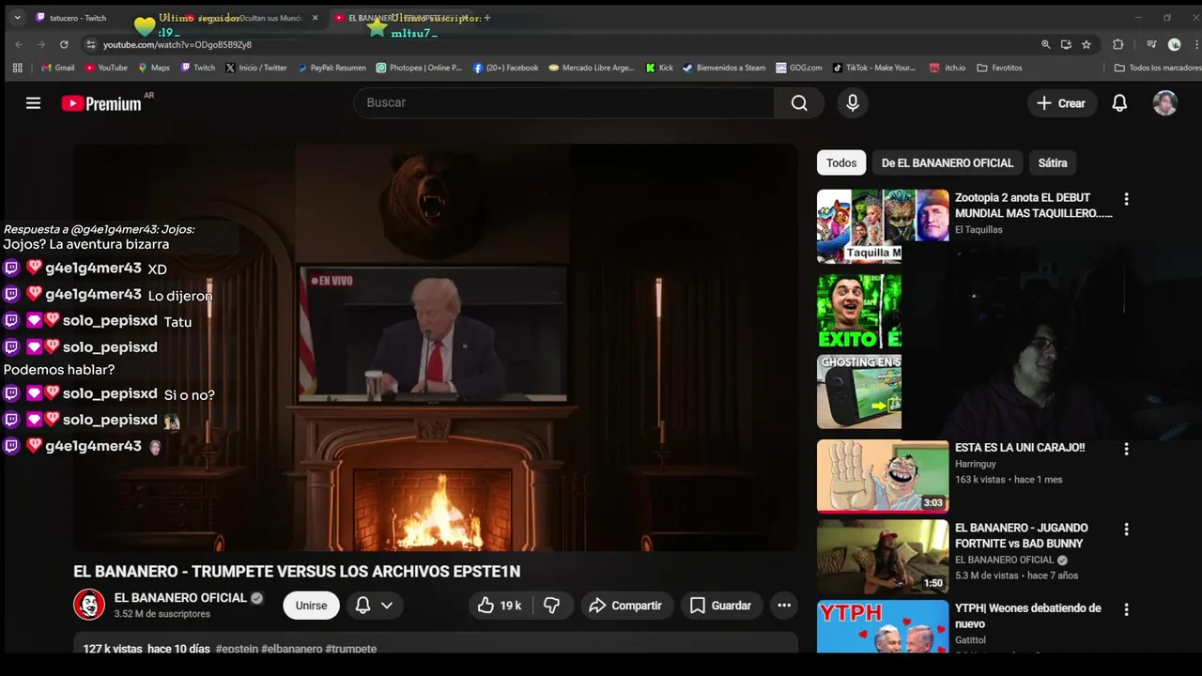
Task: Open the extensions puzzle icon
Action: pos(1117,44)
